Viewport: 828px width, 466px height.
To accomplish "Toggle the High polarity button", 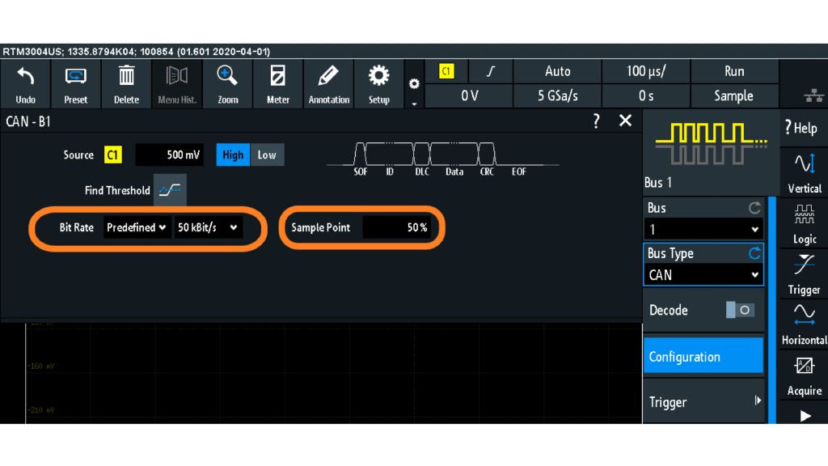I will pos(232,155).
